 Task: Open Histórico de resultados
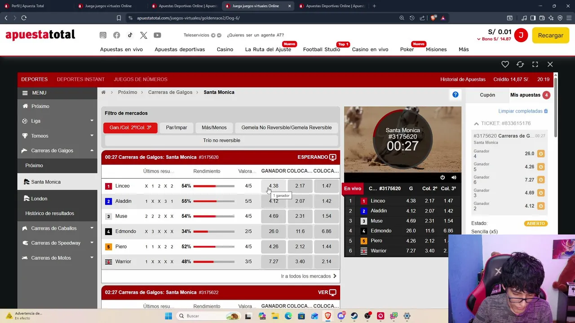click(x=50, y=214)
